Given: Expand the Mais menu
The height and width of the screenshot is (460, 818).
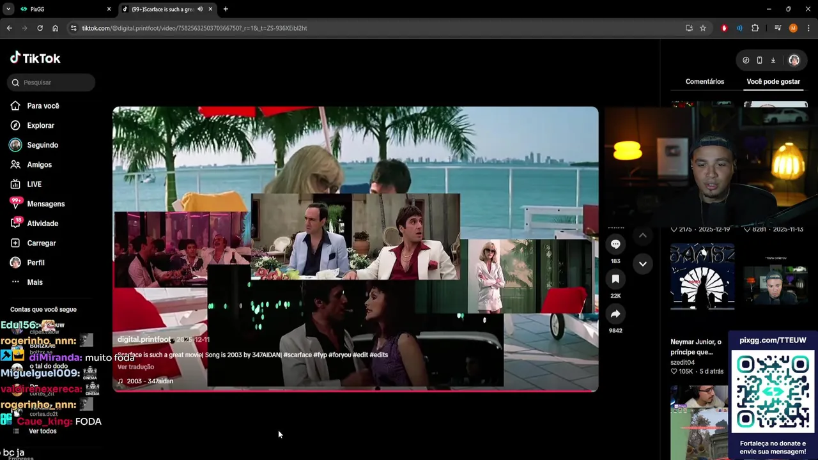Looking at the screenshot, I should (35, 282).
